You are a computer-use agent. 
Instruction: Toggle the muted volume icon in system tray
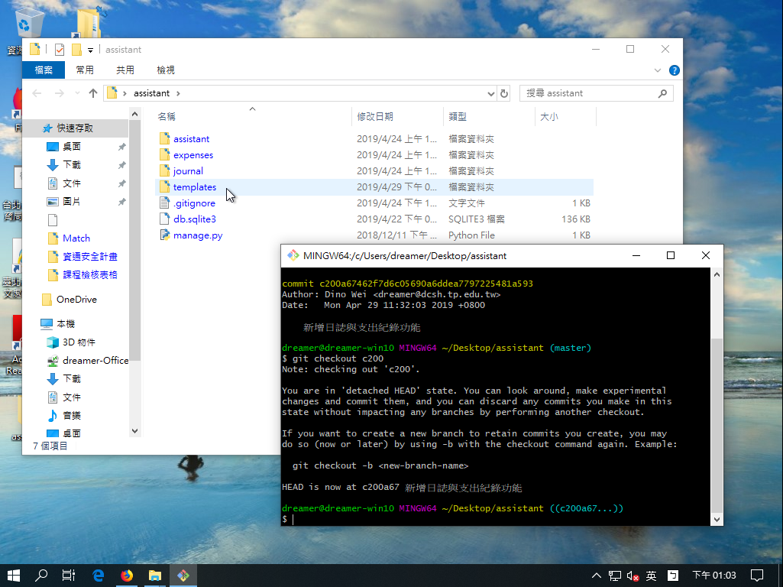(x=633, y=576)
